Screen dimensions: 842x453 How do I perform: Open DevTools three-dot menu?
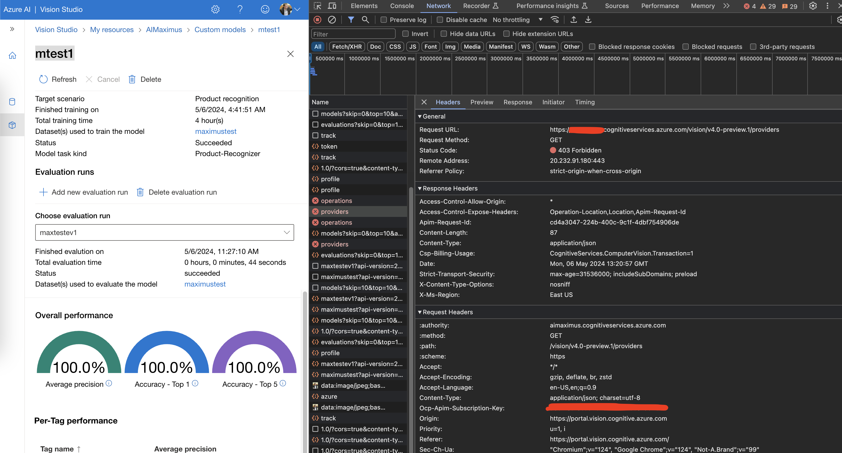point(827,6)
